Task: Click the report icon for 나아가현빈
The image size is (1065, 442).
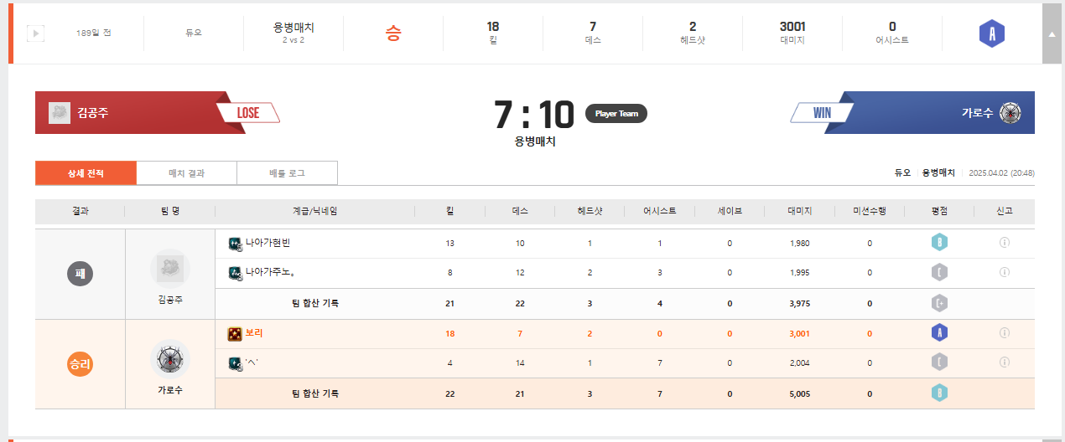Action: (1004, 243)
